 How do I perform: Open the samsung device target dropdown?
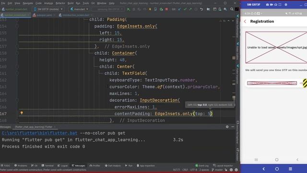click(x=108, y=9)
